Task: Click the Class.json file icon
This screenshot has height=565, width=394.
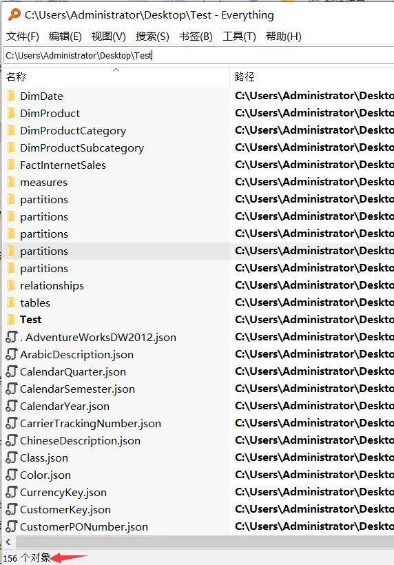Action: point(11,458)
